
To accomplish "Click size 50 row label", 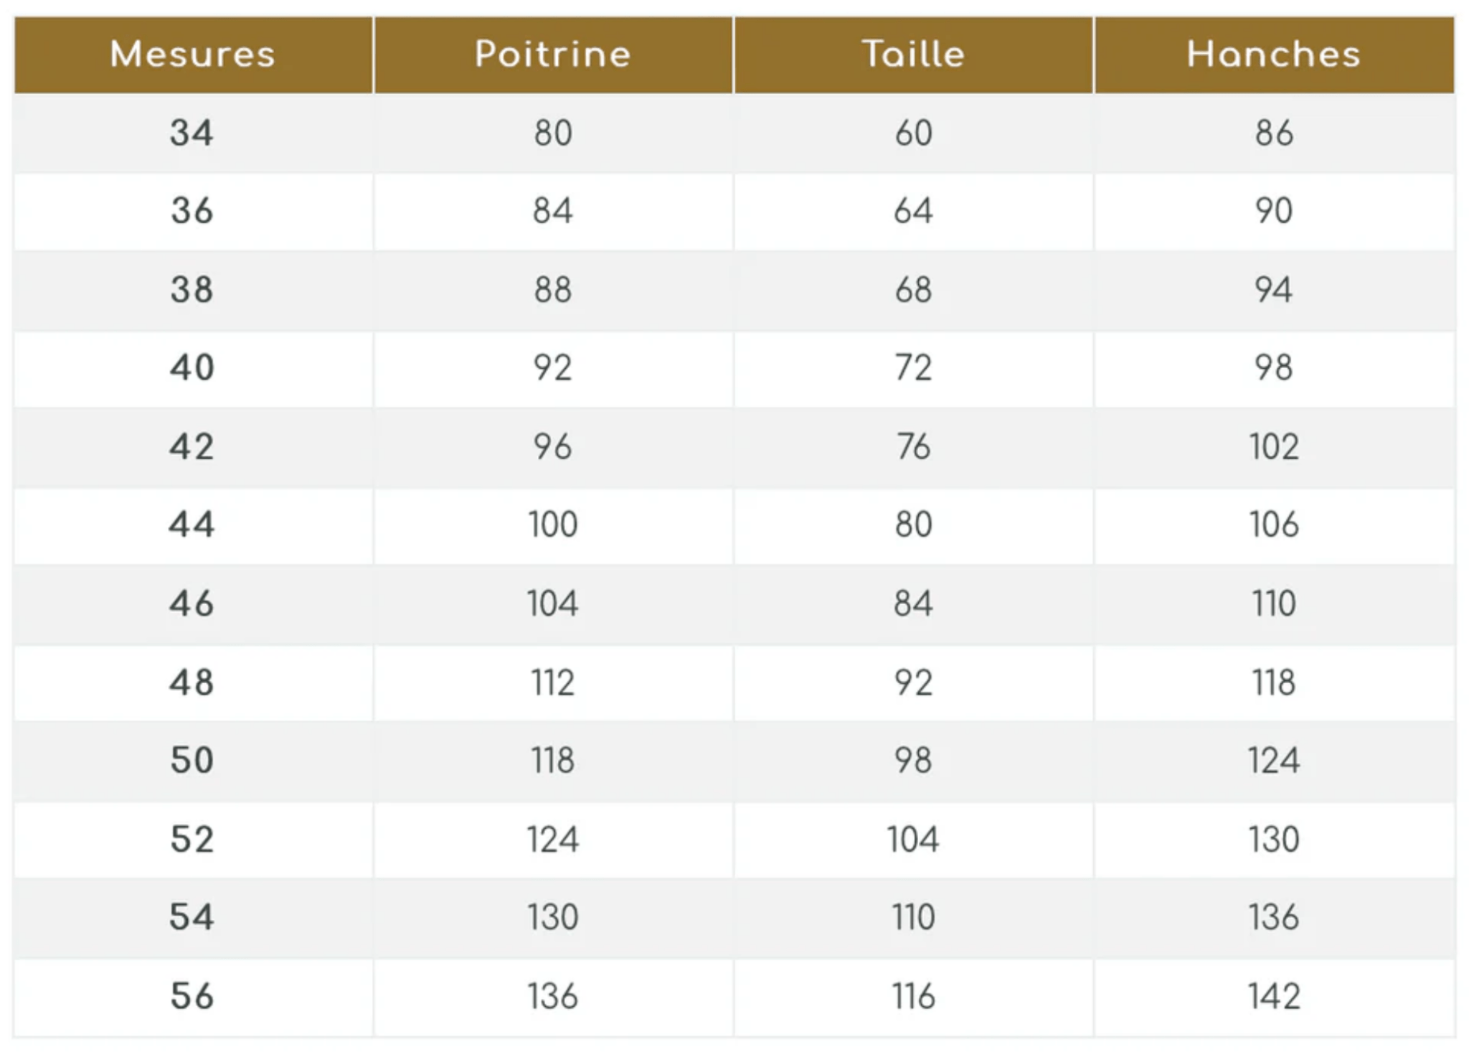I will (192, 760).
